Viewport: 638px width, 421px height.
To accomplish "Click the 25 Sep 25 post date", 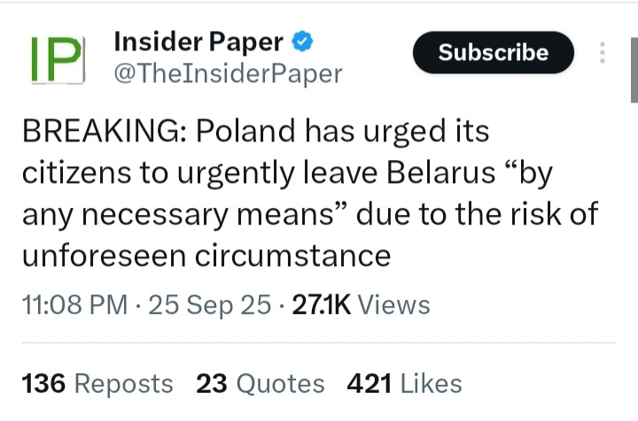I will coord(210,305).
